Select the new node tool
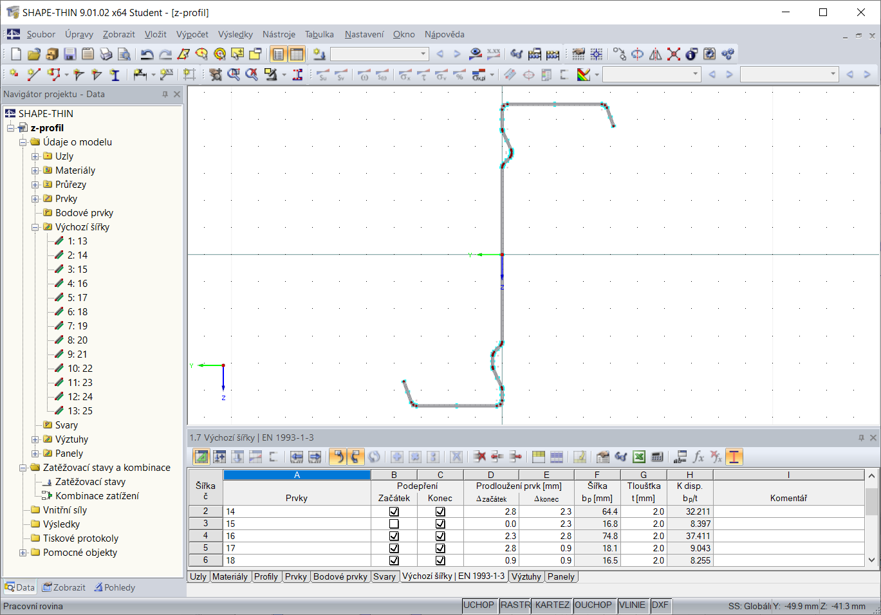This screenshot has width=881, height=615. tap(14, 75)
